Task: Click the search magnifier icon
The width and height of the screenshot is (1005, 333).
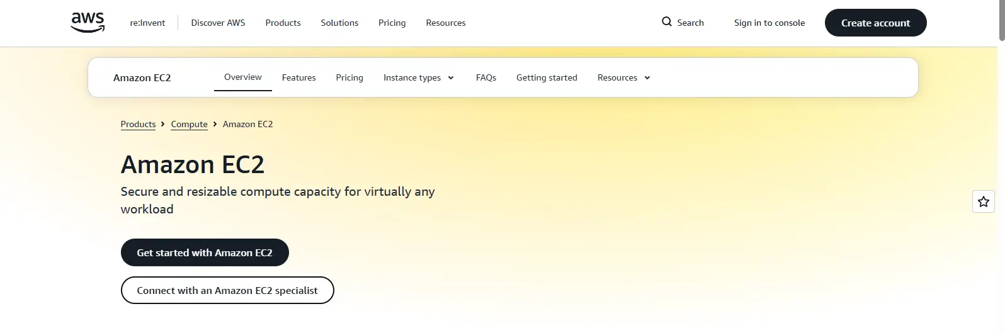Action: 667,22
